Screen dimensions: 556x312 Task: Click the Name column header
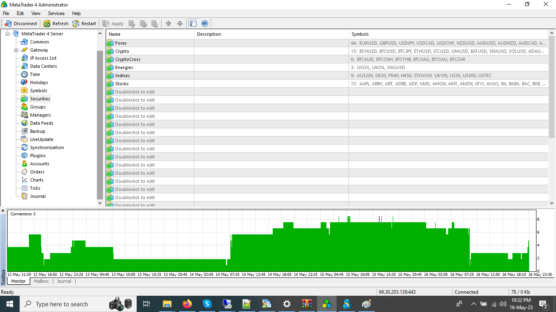[150, 34]
